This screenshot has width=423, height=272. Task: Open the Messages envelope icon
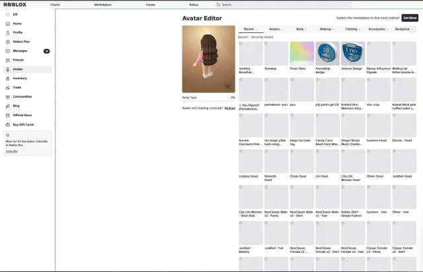pos(8,51)
